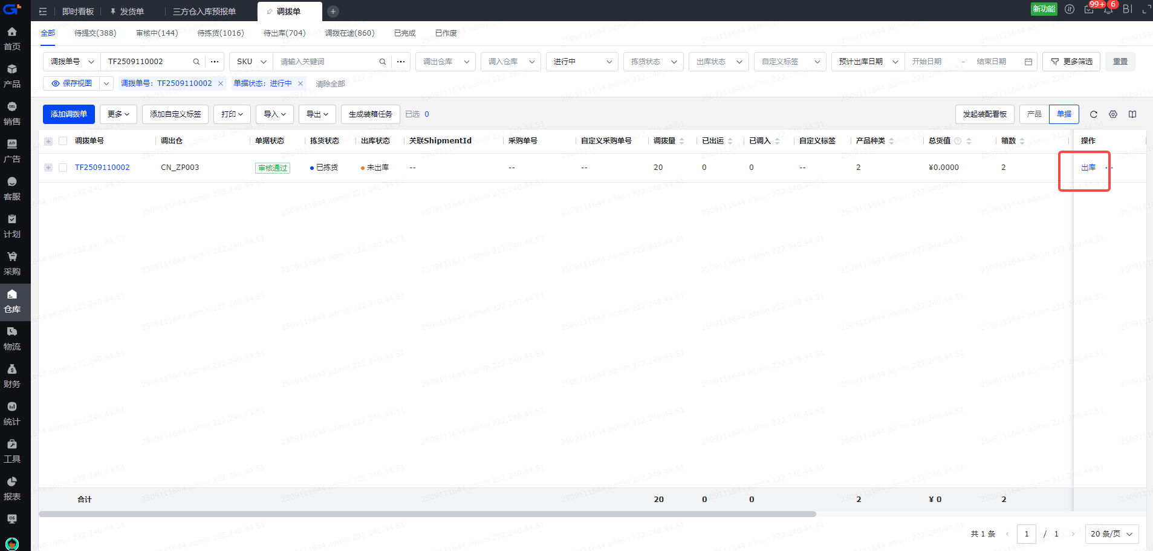This screenshot has width=1153, height=551.
Task: Open the messages inbox icon with 99+
Action: (x=1089, y=9)
